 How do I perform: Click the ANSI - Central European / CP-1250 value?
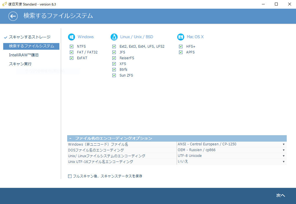[207, 144]
